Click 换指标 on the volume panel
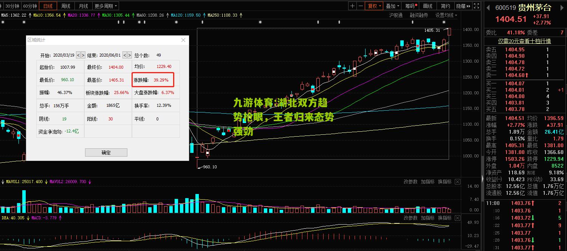 (x=445, y=182)
